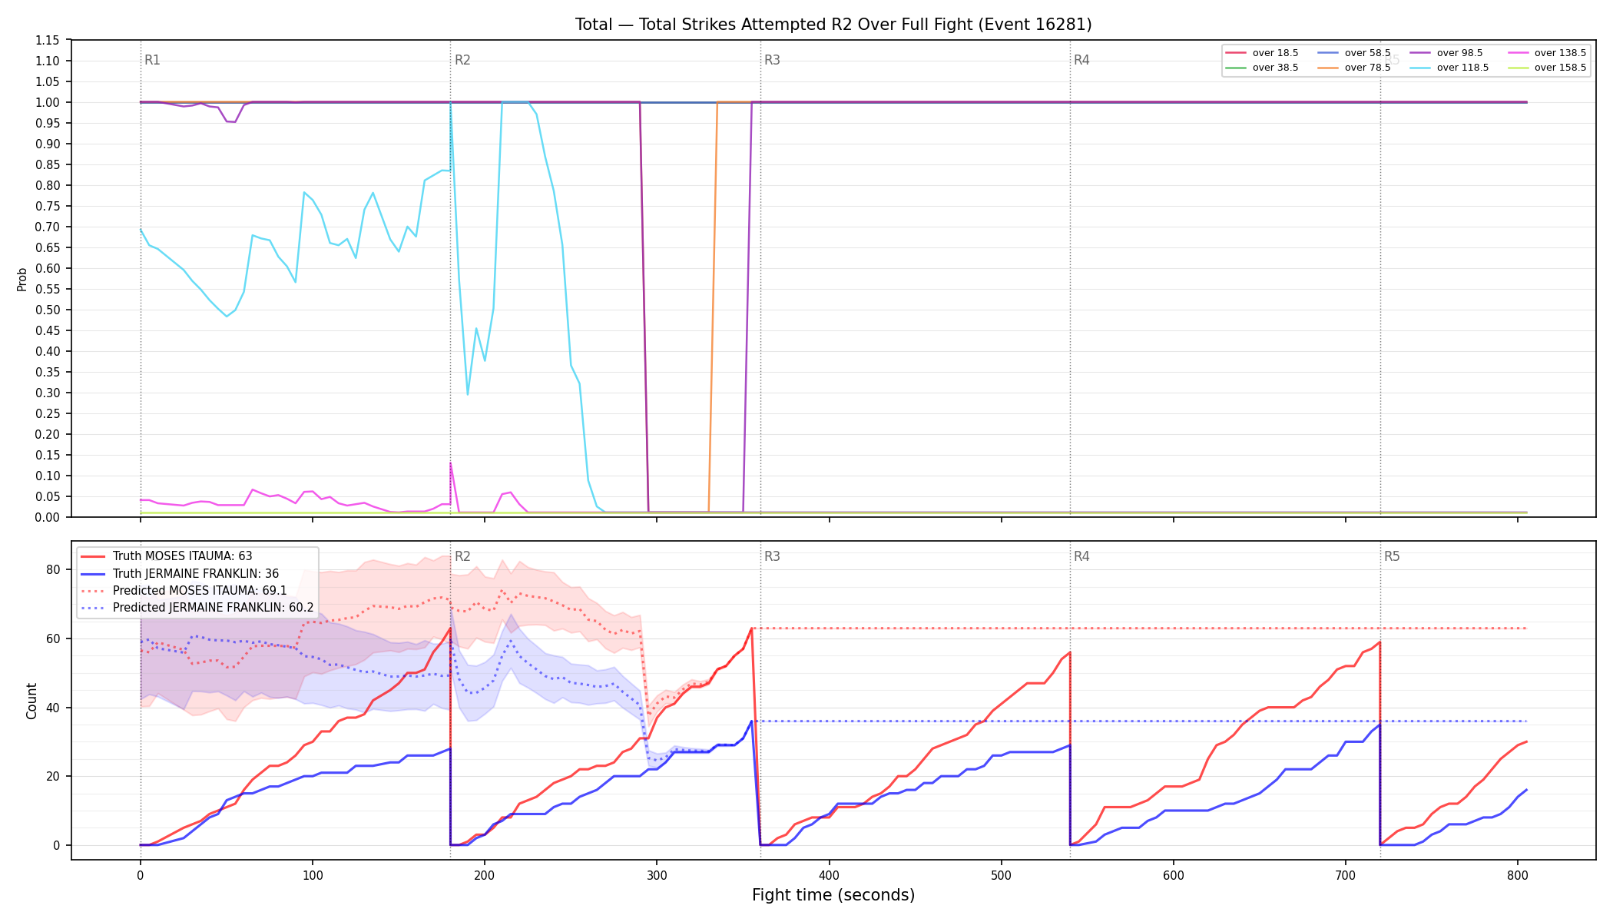The image size is (1613, 922).
Task: Click the 80 tick on Count axis
Action: point(53,569)
